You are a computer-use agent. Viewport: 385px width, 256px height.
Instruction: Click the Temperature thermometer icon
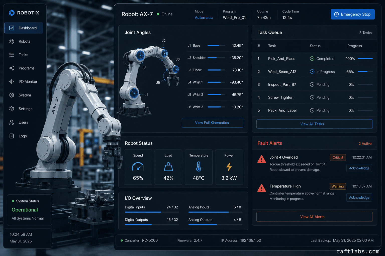199,166
